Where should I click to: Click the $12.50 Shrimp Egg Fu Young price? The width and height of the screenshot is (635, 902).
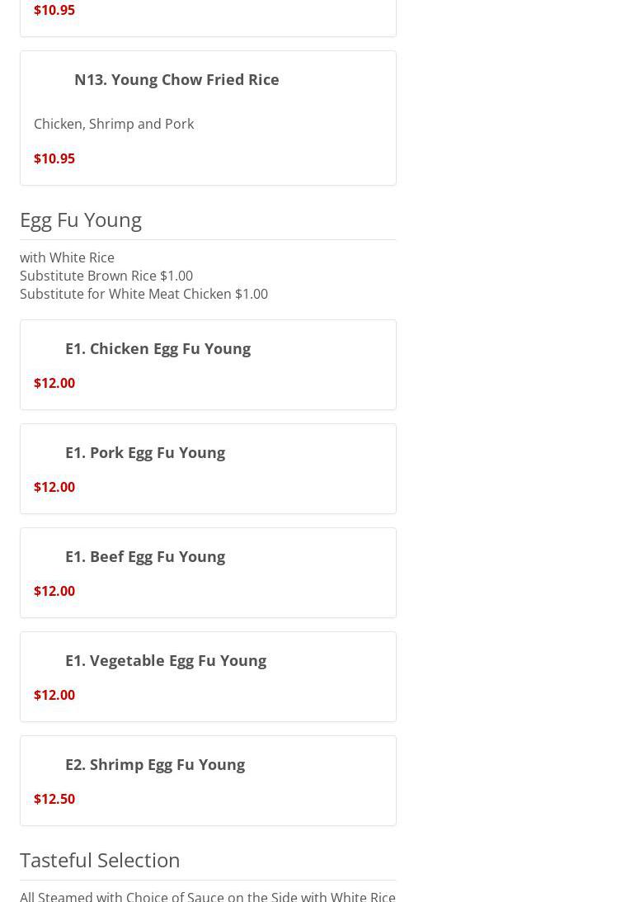[x=54, y=799]
